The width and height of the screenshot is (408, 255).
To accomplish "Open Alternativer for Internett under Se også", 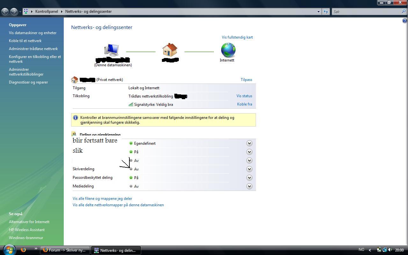I will click(29, 222).
